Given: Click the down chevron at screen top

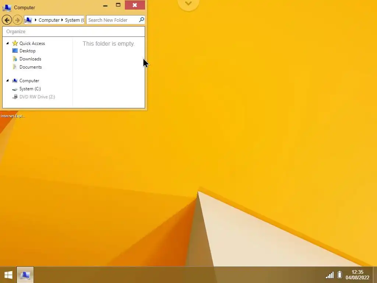Looking at the screenshot, I should point(188,4).
